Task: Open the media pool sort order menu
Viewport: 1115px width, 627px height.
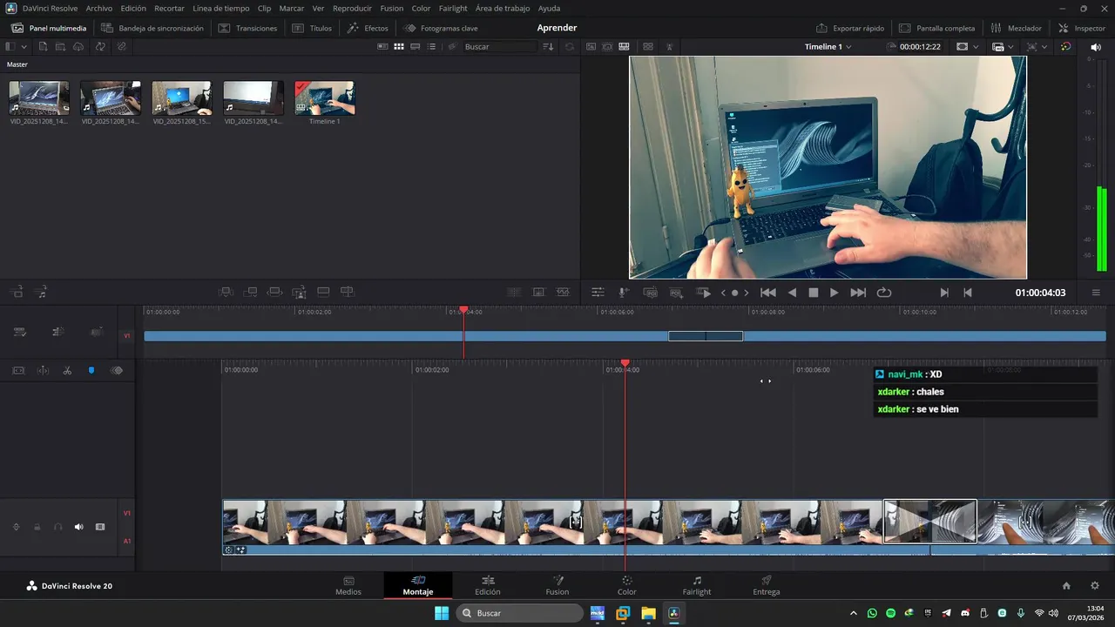Action: tap(548, 46)
